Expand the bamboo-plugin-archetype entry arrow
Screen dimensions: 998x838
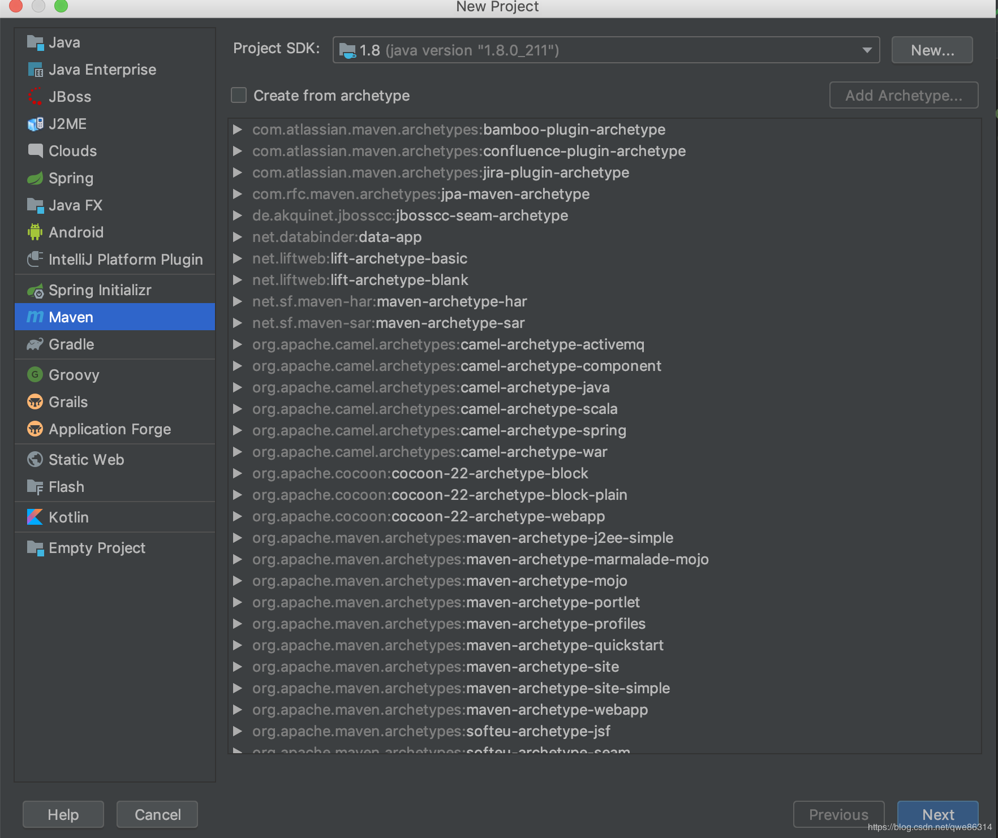pos(238,129)
